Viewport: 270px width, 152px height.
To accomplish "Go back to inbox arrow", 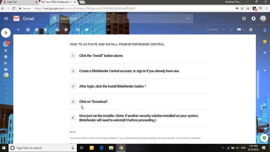I will (x=19, y=30).
